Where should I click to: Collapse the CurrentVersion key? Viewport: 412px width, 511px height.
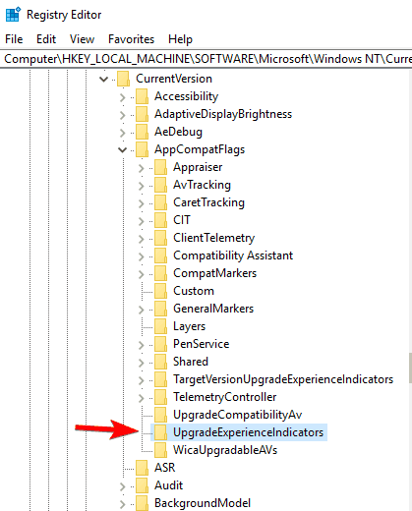(x=104, y=79)
